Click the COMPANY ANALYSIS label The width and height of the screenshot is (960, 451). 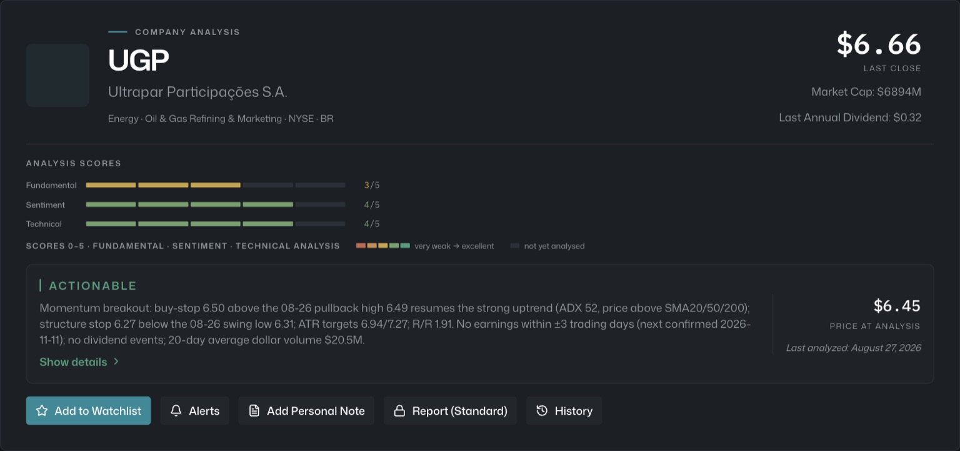187,32
